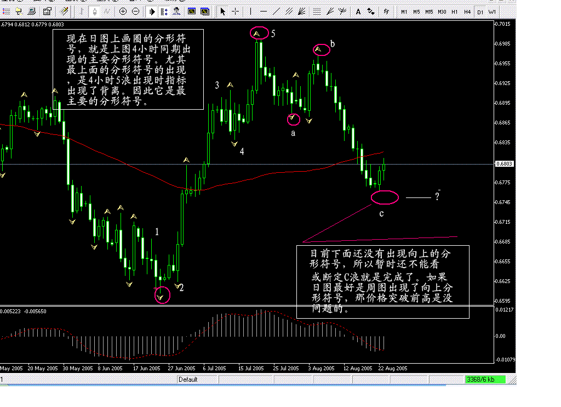Toggle chart auto scroll arrow
This screenshot has width=561, height=407.
[x=152, y=12]
